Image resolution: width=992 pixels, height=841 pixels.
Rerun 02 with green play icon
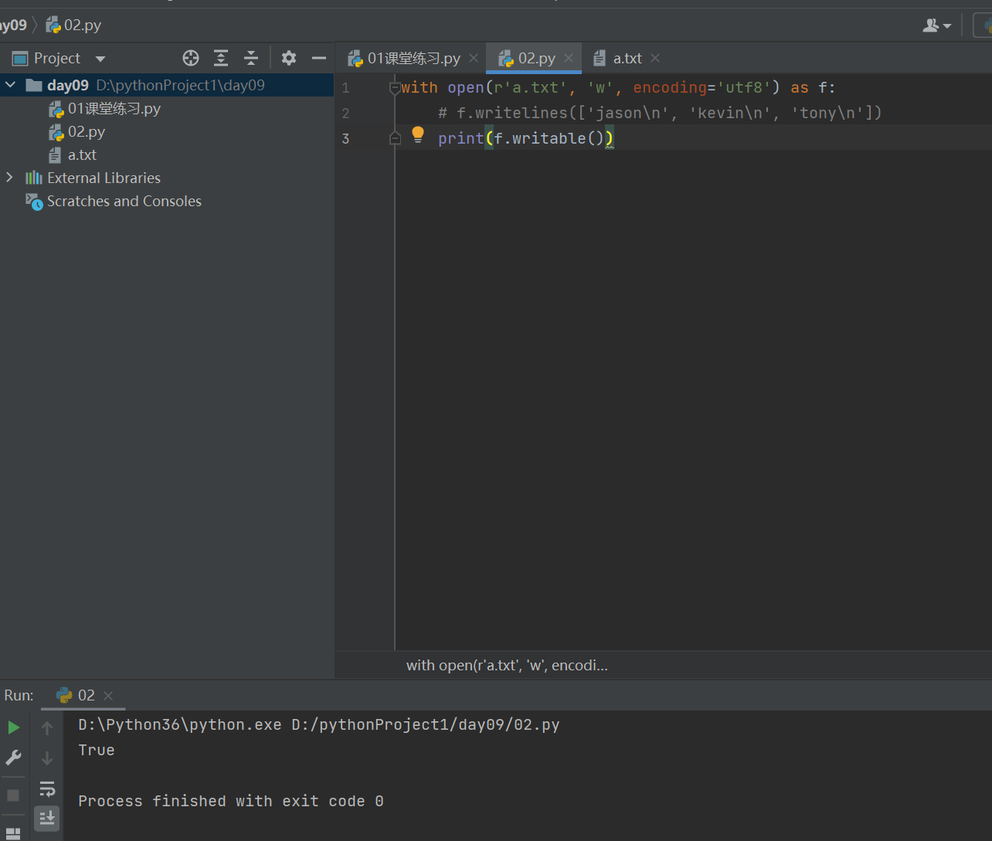point(13,727)
